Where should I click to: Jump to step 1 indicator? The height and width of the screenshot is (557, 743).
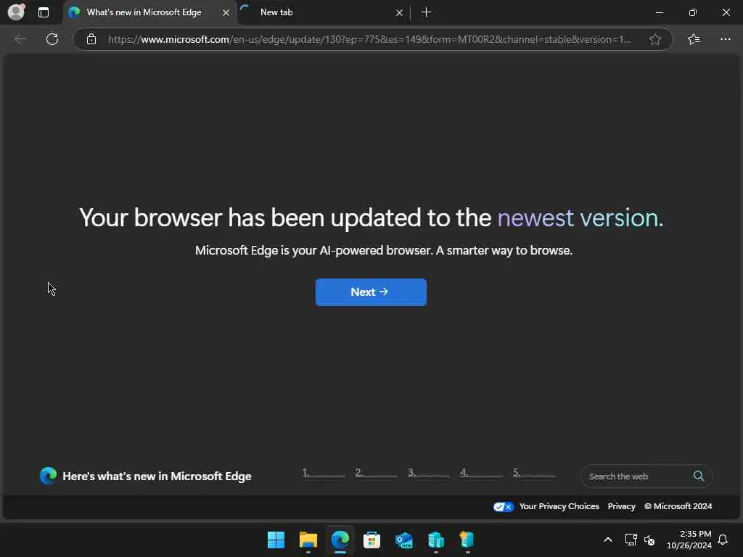click(x=324, y=473)
